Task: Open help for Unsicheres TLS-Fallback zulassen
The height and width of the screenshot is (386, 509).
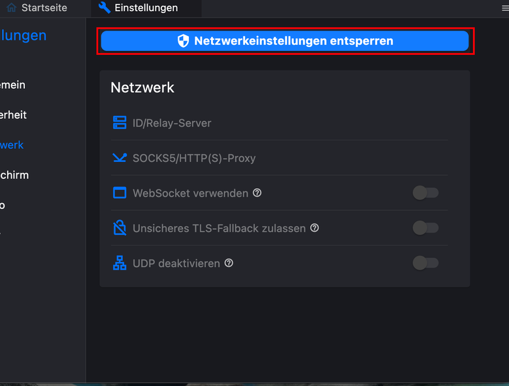Action: click(x=314, y=228)
